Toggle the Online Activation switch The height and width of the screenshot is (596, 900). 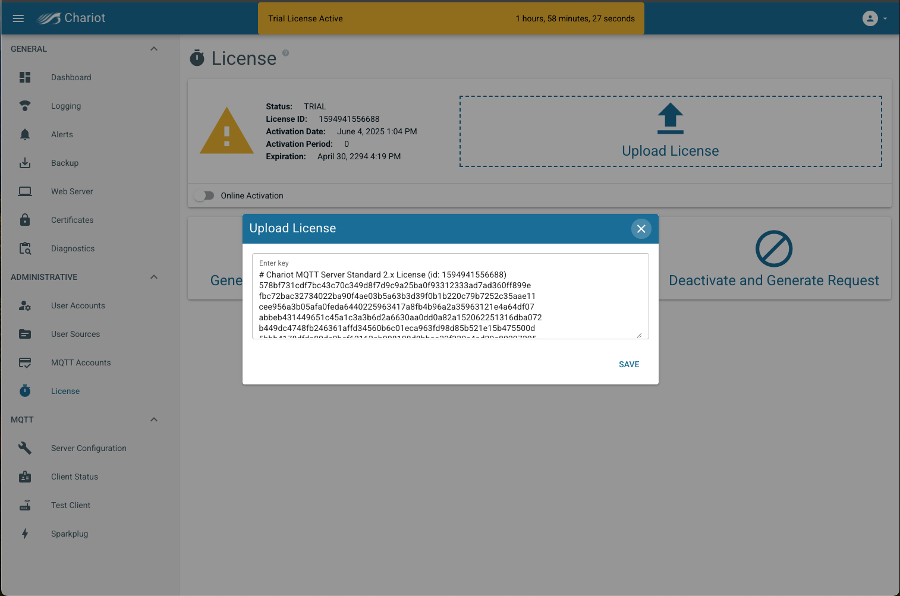tap(204, 195)
